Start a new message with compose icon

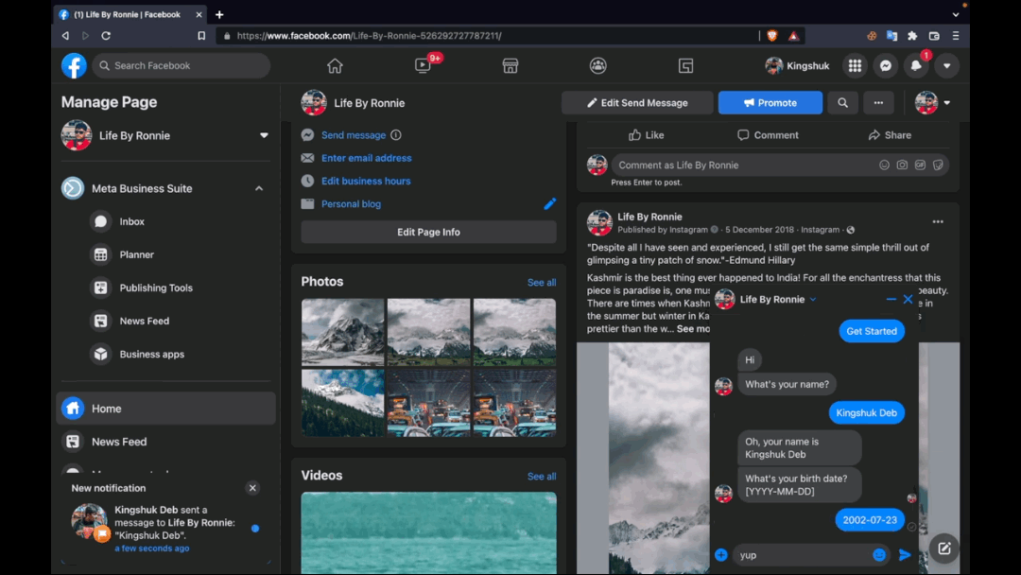coord(944,549)
